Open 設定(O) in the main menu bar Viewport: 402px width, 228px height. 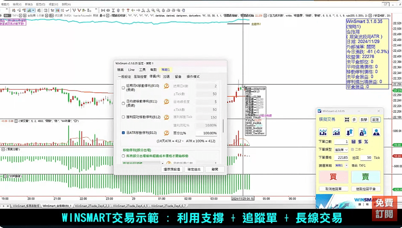tap(41, 4)
